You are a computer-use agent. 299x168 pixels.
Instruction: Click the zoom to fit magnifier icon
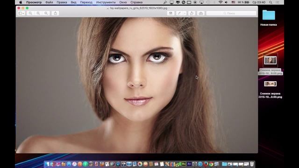click(x=46, y=13)
